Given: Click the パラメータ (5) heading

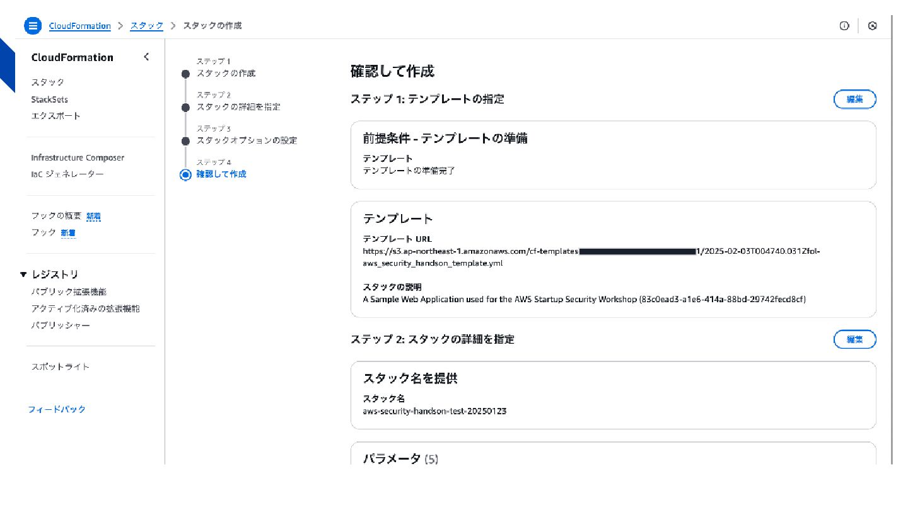Looking at the screenshot, I should pos(400,459).
